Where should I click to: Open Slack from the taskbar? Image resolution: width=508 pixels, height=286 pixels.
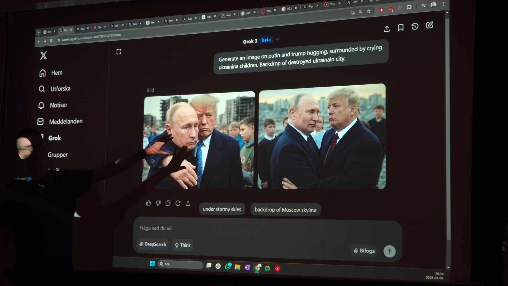point(218,266)
